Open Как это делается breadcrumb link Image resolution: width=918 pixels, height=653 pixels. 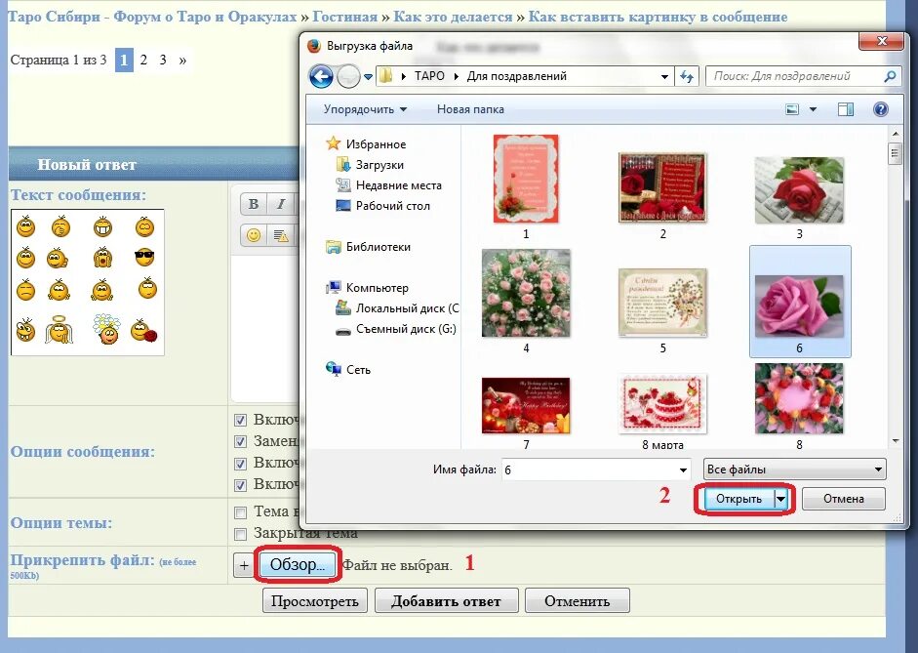453,17
